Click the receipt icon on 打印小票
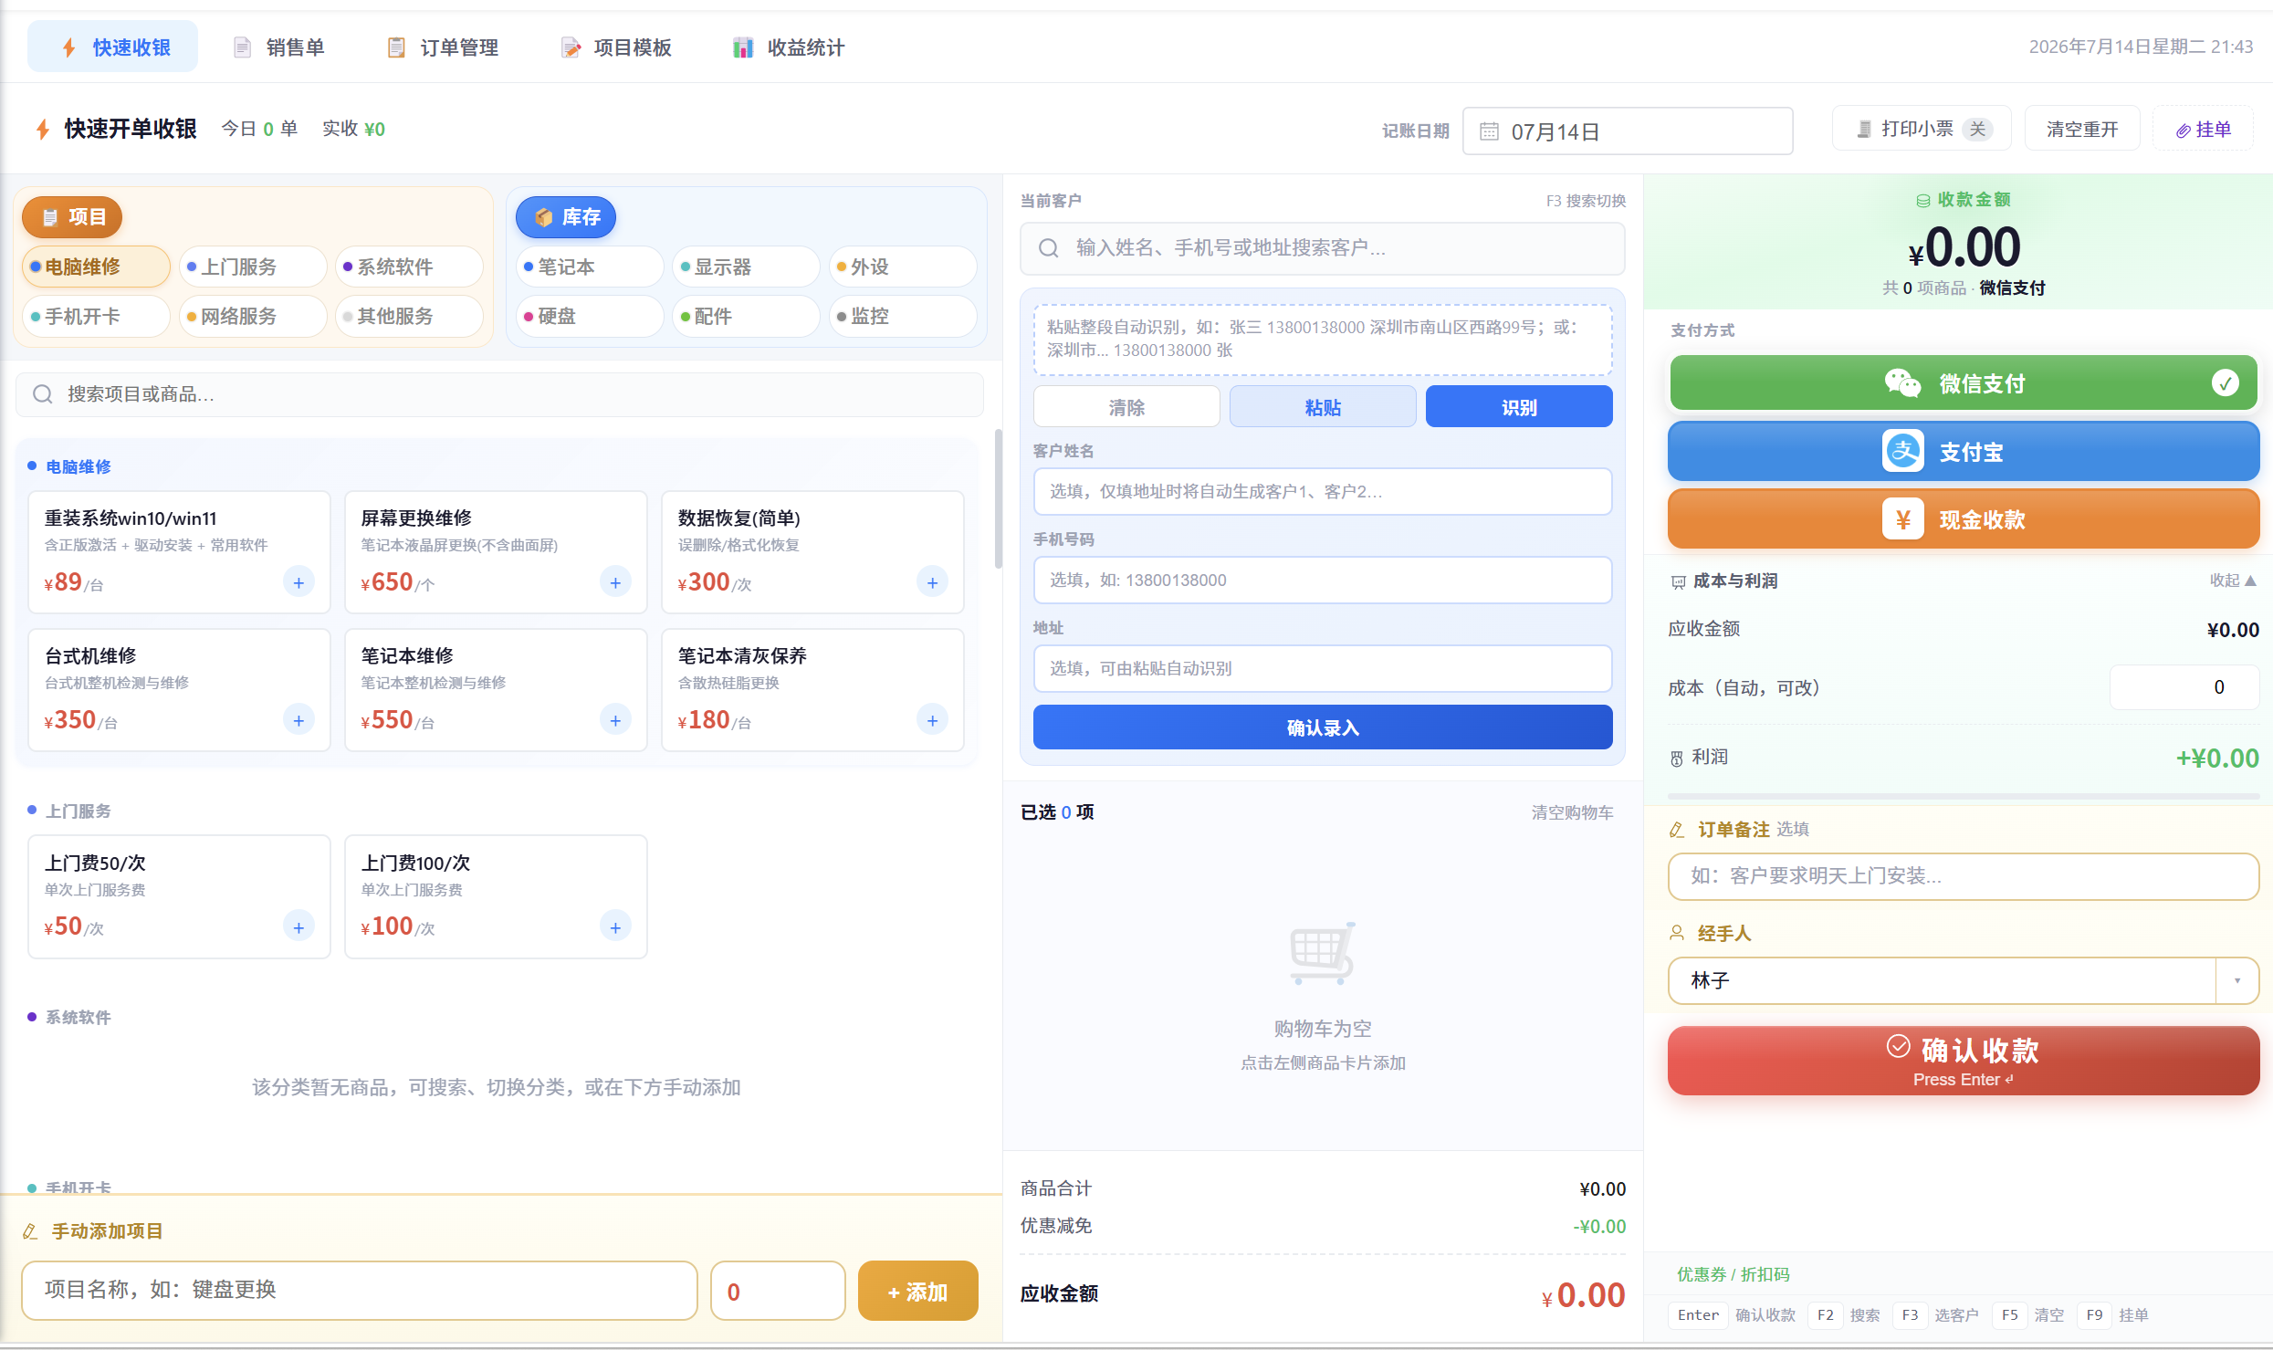The width and height of the screenshot is (2273, 1350). click(x=1864, y=129)
